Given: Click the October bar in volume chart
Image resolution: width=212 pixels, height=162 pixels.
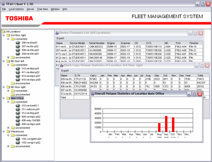Looking at the screenshot, I should click(x=173, y=125).
